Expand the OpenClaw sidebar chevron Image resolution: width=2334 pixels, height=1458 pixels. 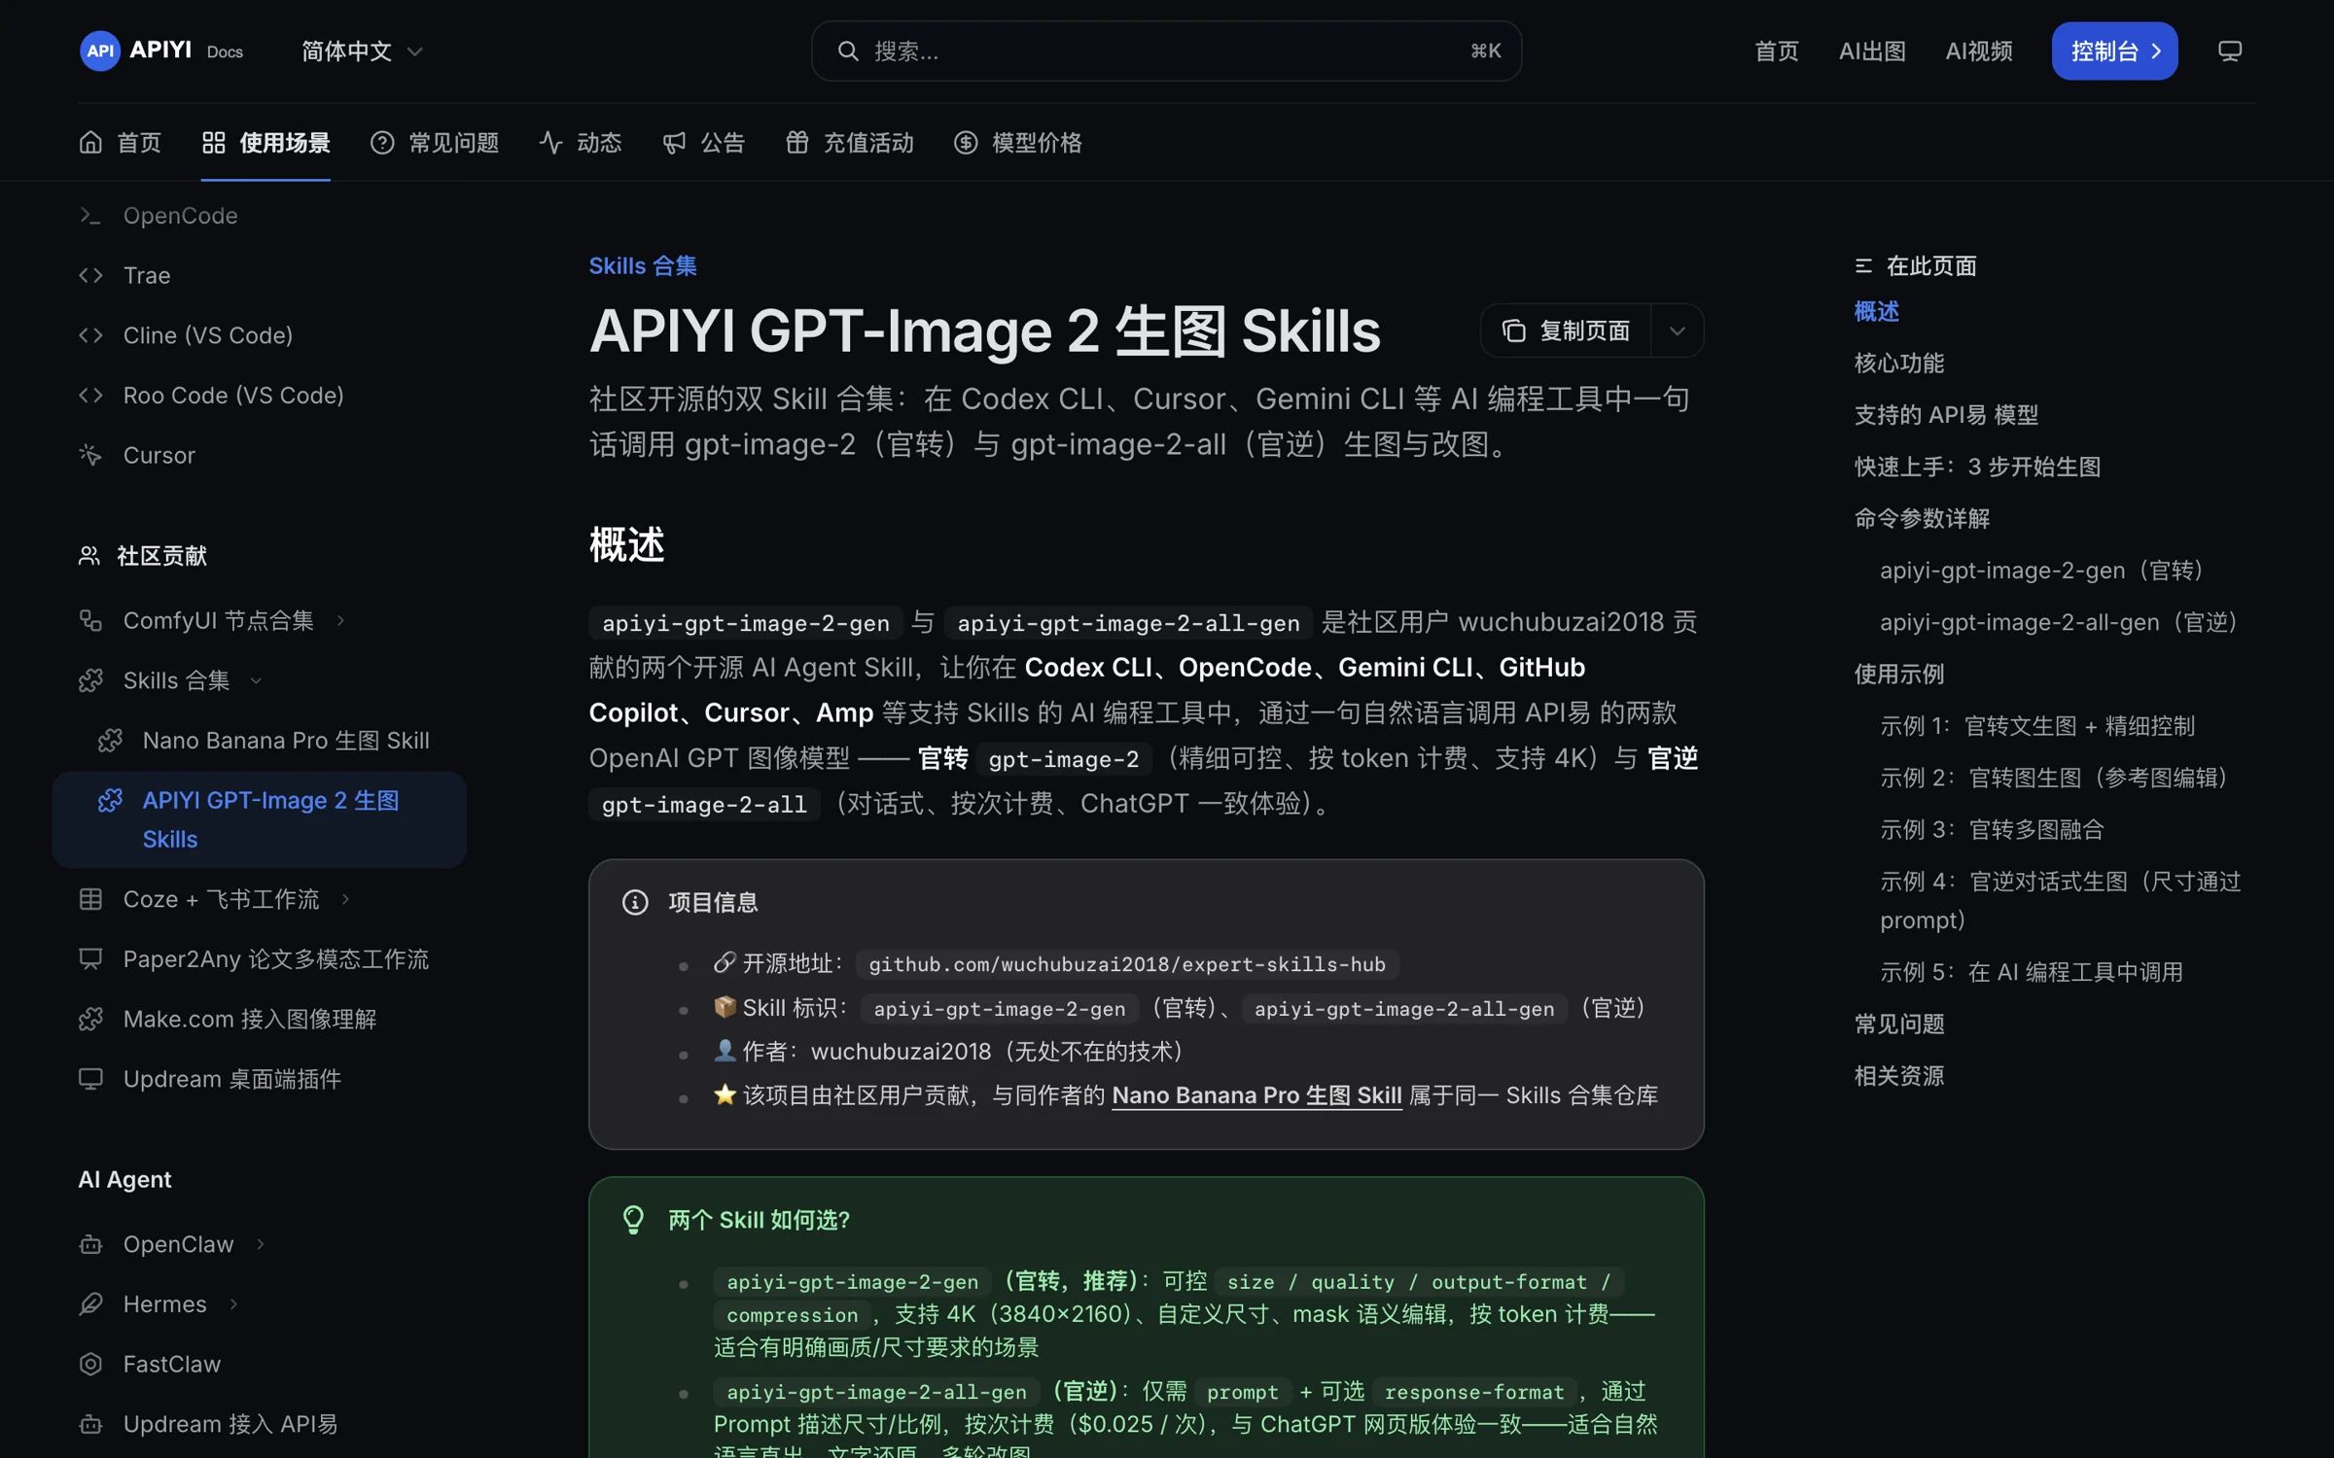(261, 1244)
